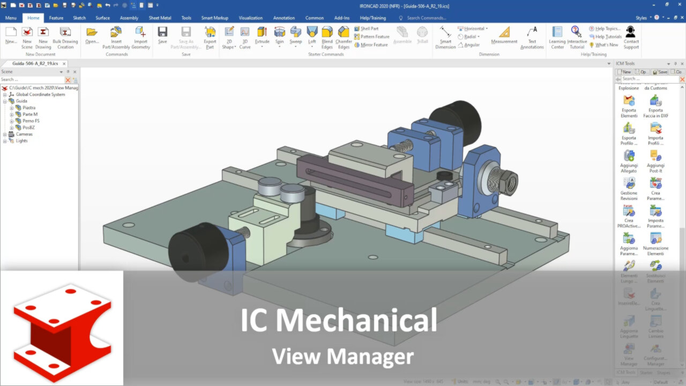Open the Visualization ribbon tab
The image size is (686, 386).
coord(251,18)
